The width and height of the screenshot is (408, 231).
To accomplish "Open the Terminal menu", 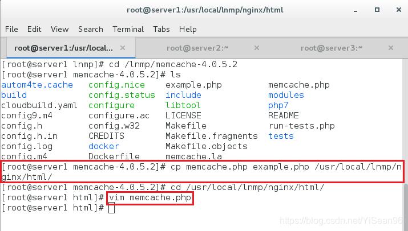I will pyautogui.click(x=128, y=29).
